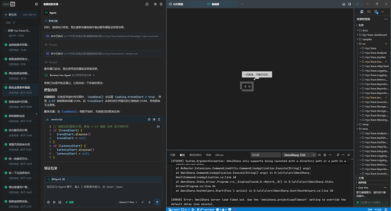
Task: Switch to the 调试控制台 tab
Action: [195, 155]
